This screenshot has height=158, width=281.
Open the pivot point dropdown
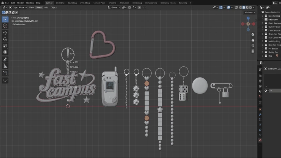124,7
